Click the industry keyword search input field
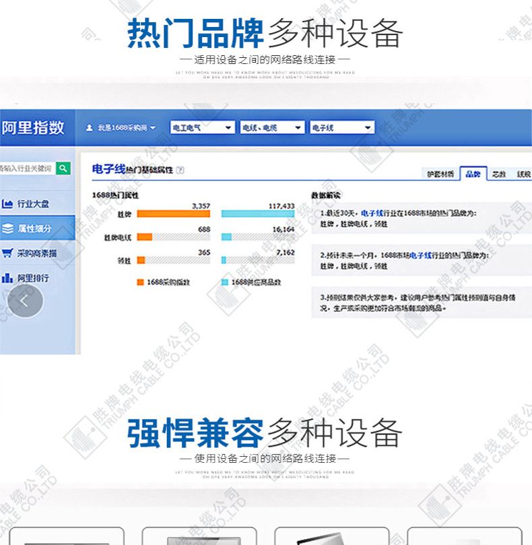532x545 pixels. point(27,168)
